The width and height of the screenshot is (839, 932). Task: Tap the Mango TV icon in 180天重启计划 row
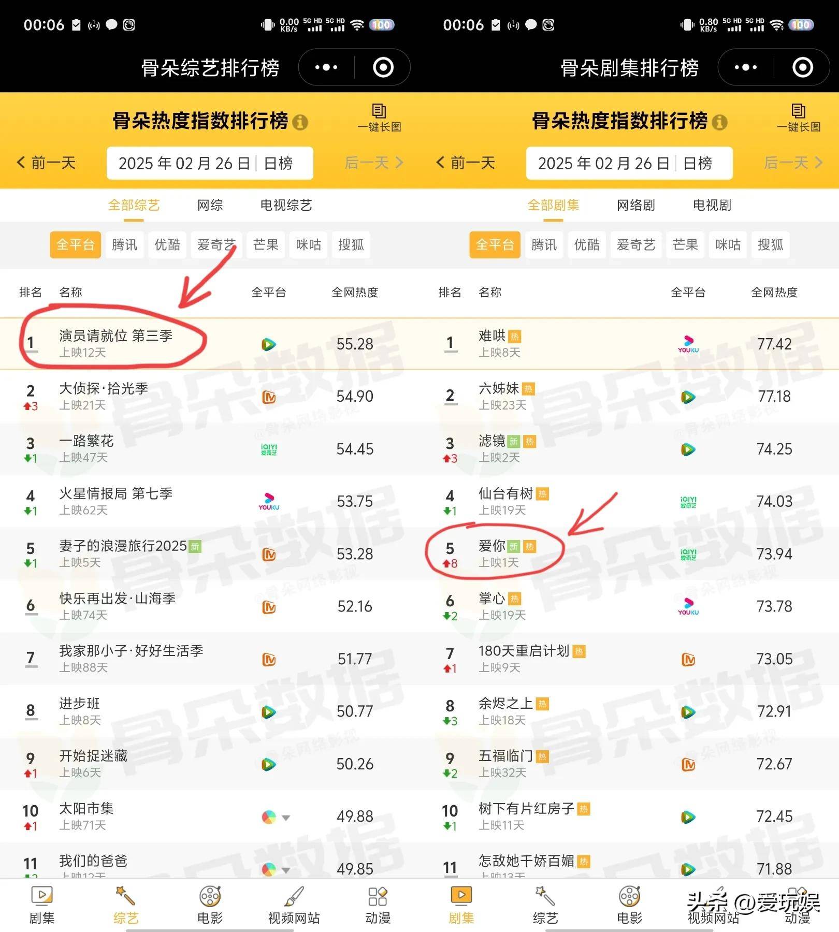point(688,660)
